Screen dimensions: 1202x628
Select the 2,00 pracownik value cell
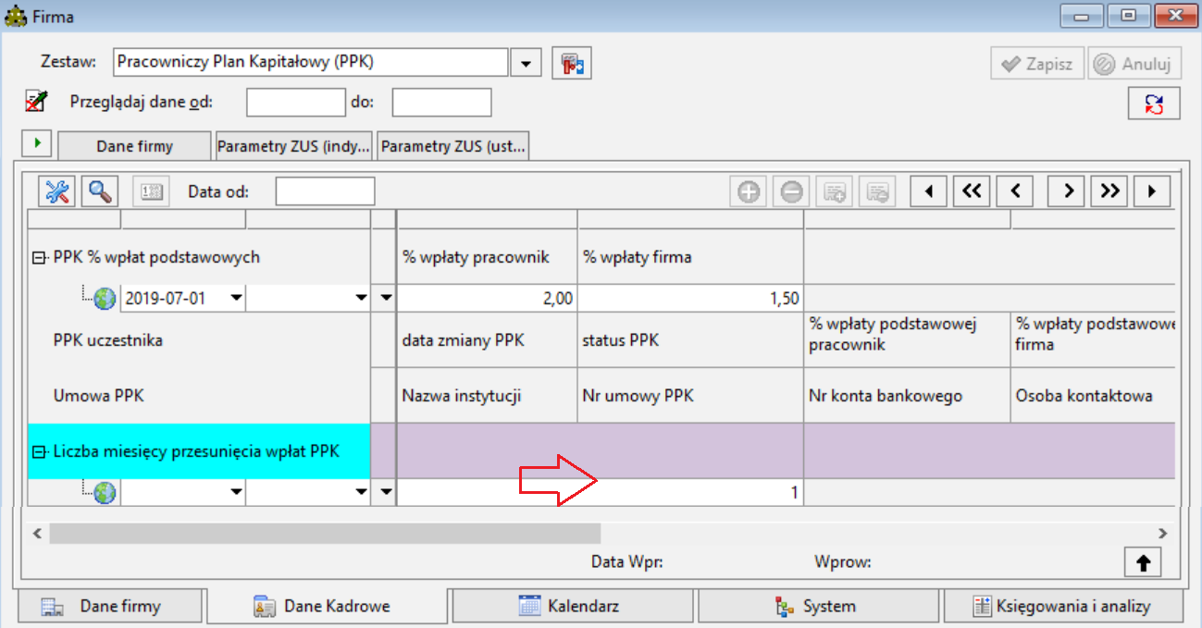click(x=488, y=298)
